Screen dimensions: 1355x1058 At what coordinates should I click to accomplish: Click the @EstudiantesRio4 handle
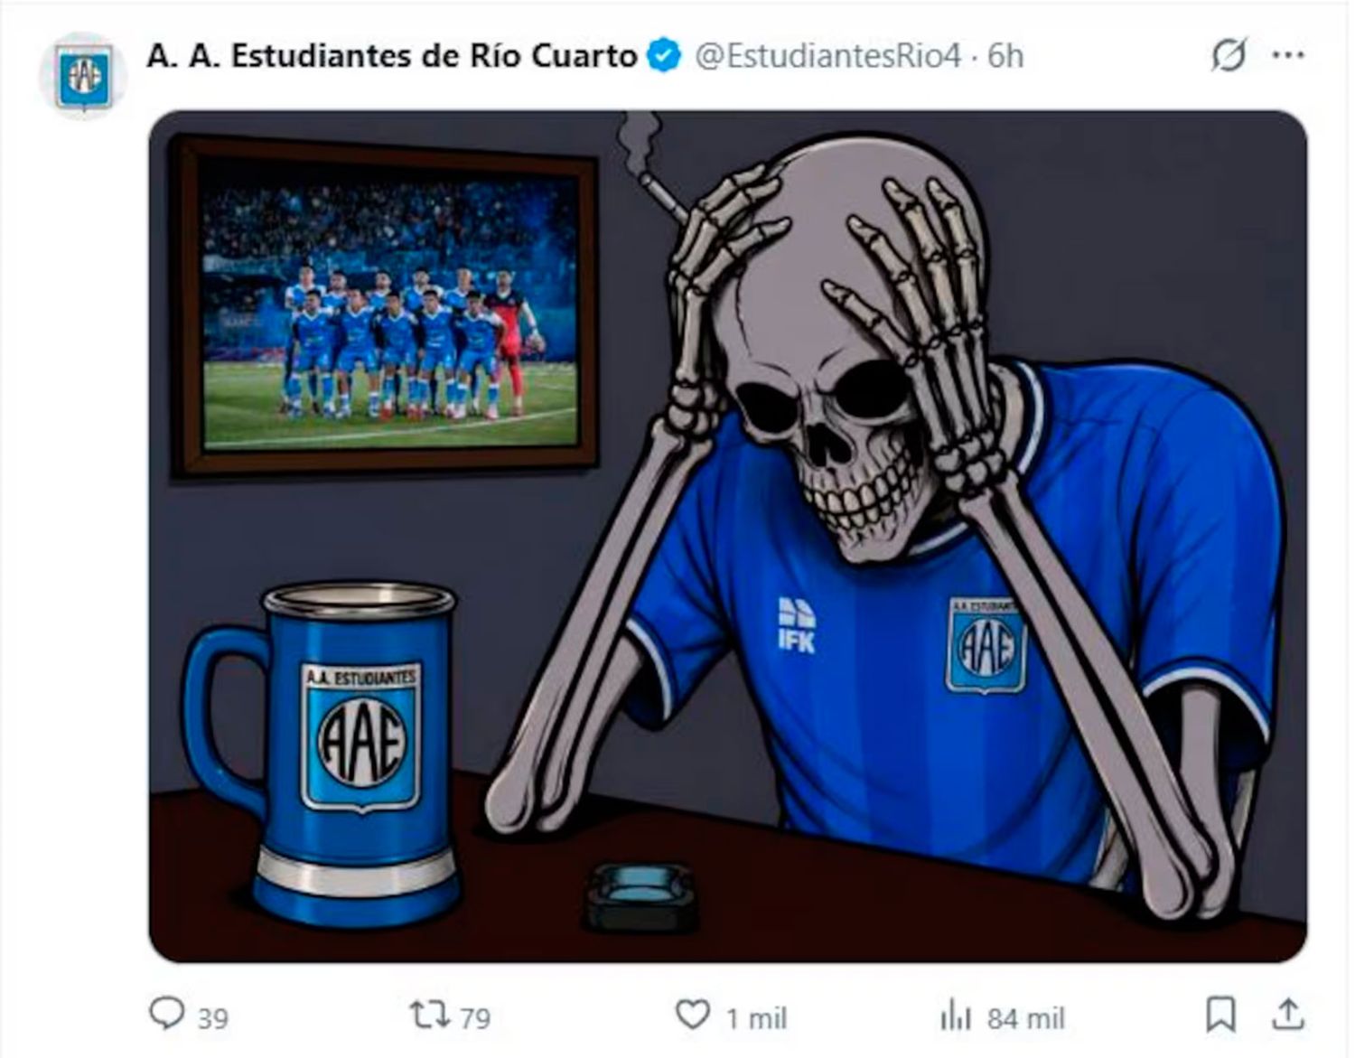pos(827,56)
